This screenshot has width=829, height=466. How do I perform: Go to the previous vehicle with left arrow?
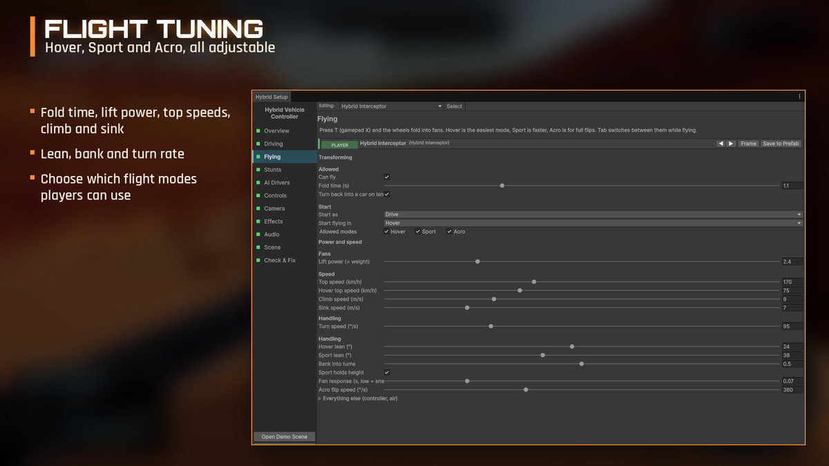(721, 144)
